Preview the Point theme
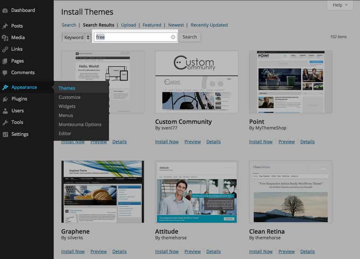The width and height of the screenshot is (360, 259). click(286, 142)
